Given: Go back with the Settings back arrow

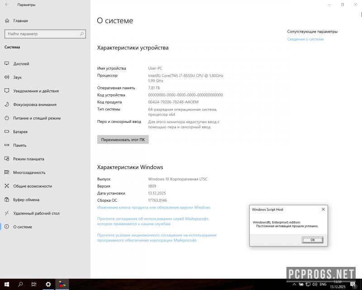Looking at the screenshot, I should pos(7,5).
